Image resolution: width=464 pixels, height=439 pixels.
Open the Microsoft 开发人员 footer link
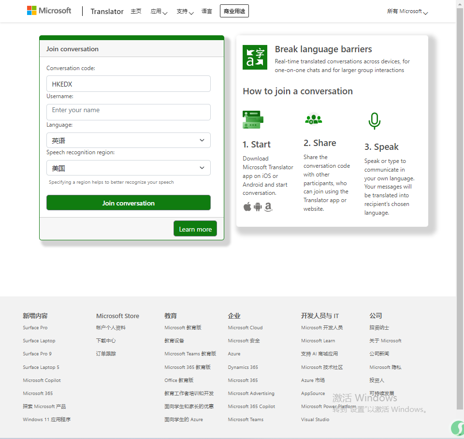click(x=322, y=327)
